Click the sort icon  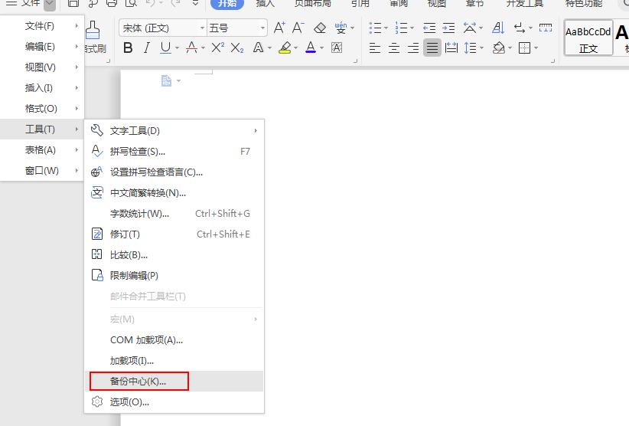pos(498,28)
